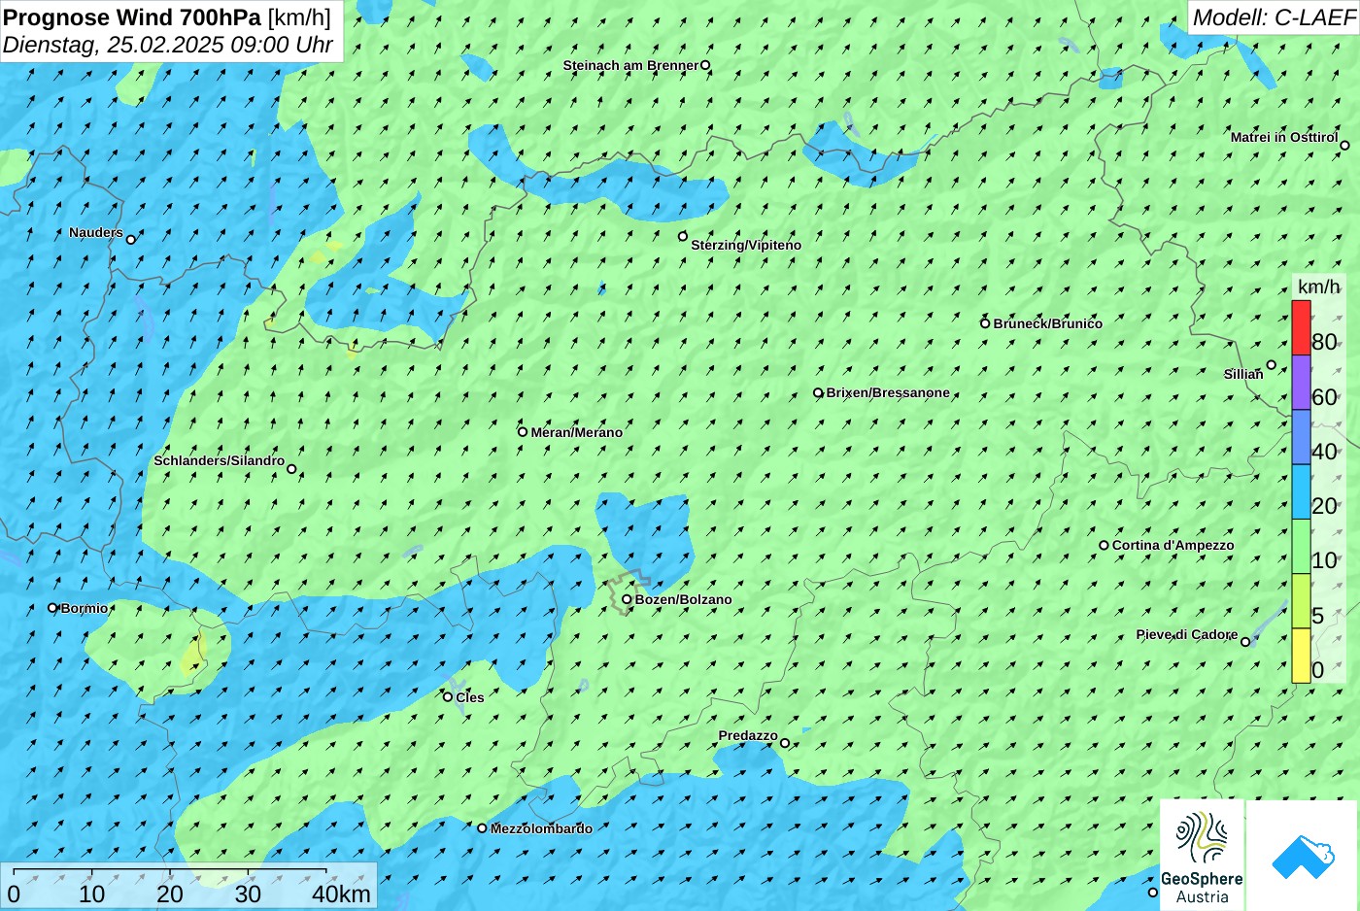Image resolution: width=1360 pixels, height=911 pixels.
Task: Click the "60" value on the color legend
Action: [1324, 397]
